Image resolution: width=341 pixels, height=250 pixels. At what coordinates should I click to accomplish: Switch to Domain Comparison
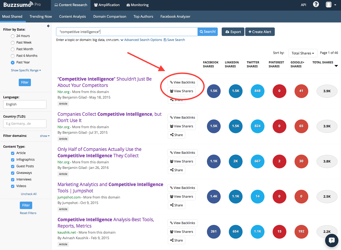coord(110,16)
